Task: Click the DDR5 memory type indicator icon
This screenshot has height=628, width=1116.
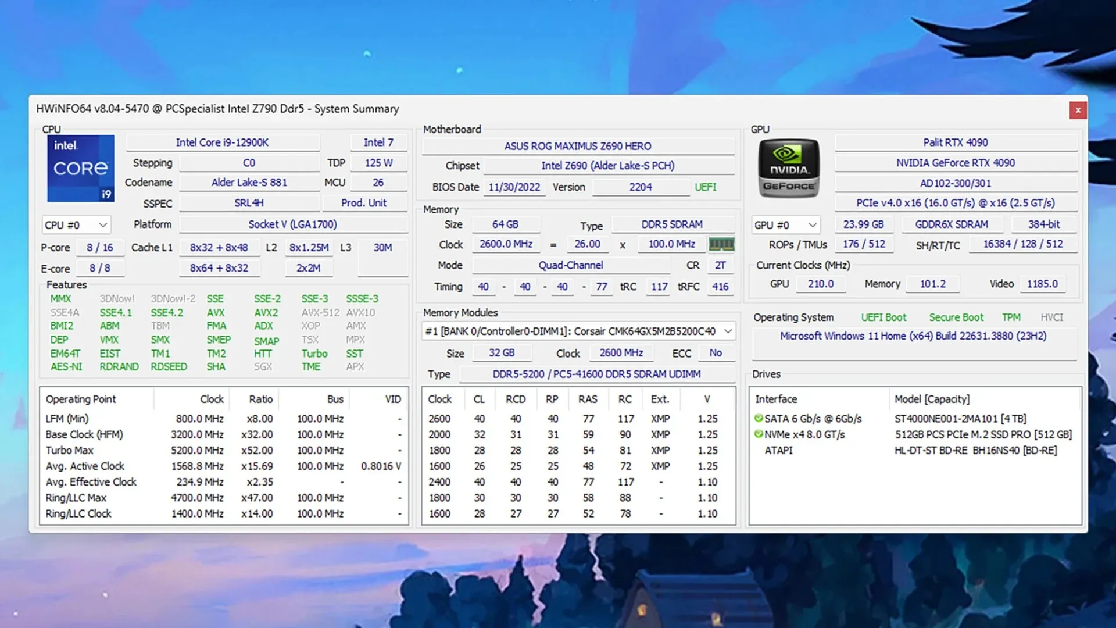Action: tap(721, 244)
